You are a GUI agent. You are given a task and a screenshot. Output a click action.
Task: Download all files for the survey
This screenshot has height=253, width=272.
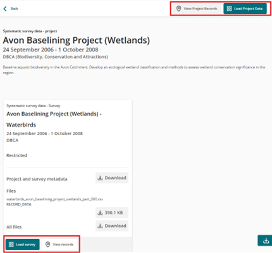coord(112,226)
